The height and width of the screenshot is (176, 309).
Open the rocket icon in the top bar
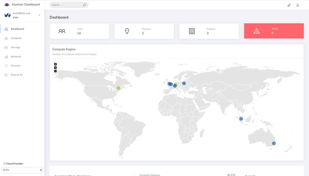[x=289, y=5]
